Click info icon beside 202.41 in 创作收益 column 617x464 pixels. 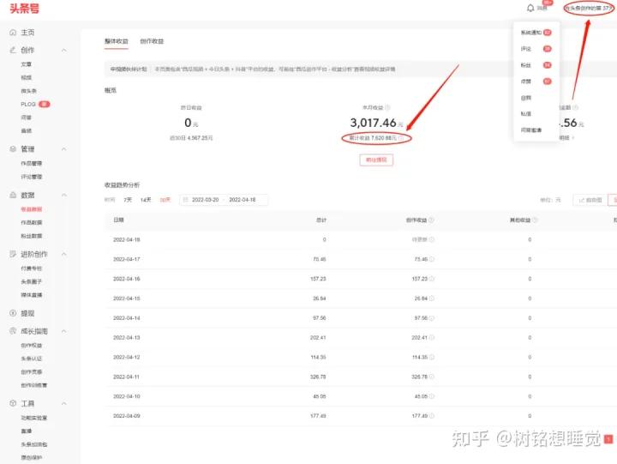click(432, 338)
